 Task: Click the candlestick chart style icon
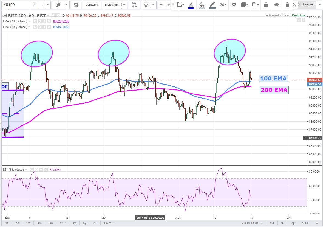[58, 5]
